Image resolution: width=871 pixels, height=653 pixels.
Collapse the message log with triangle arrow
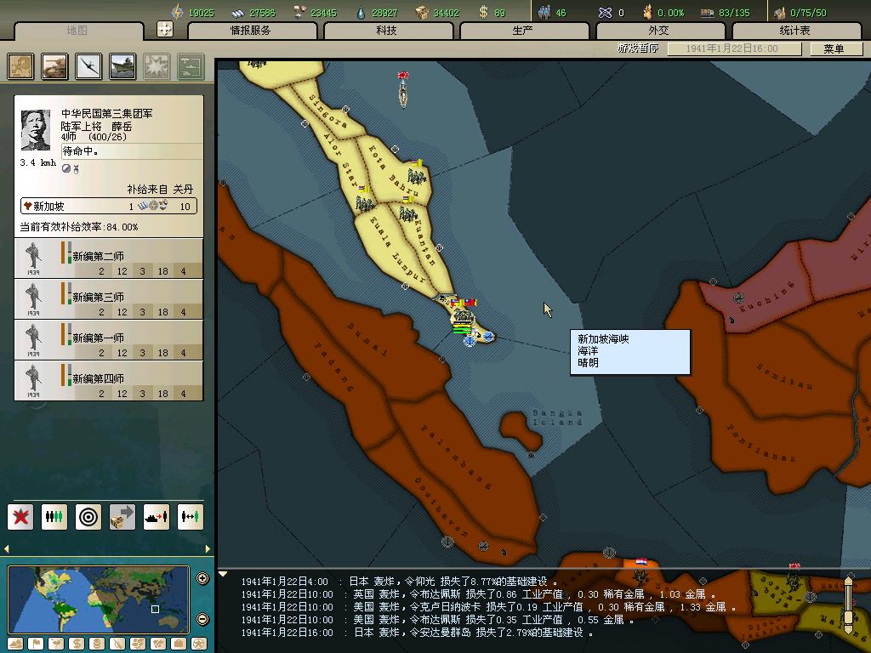pyautogui.click(x=223, y=575)
